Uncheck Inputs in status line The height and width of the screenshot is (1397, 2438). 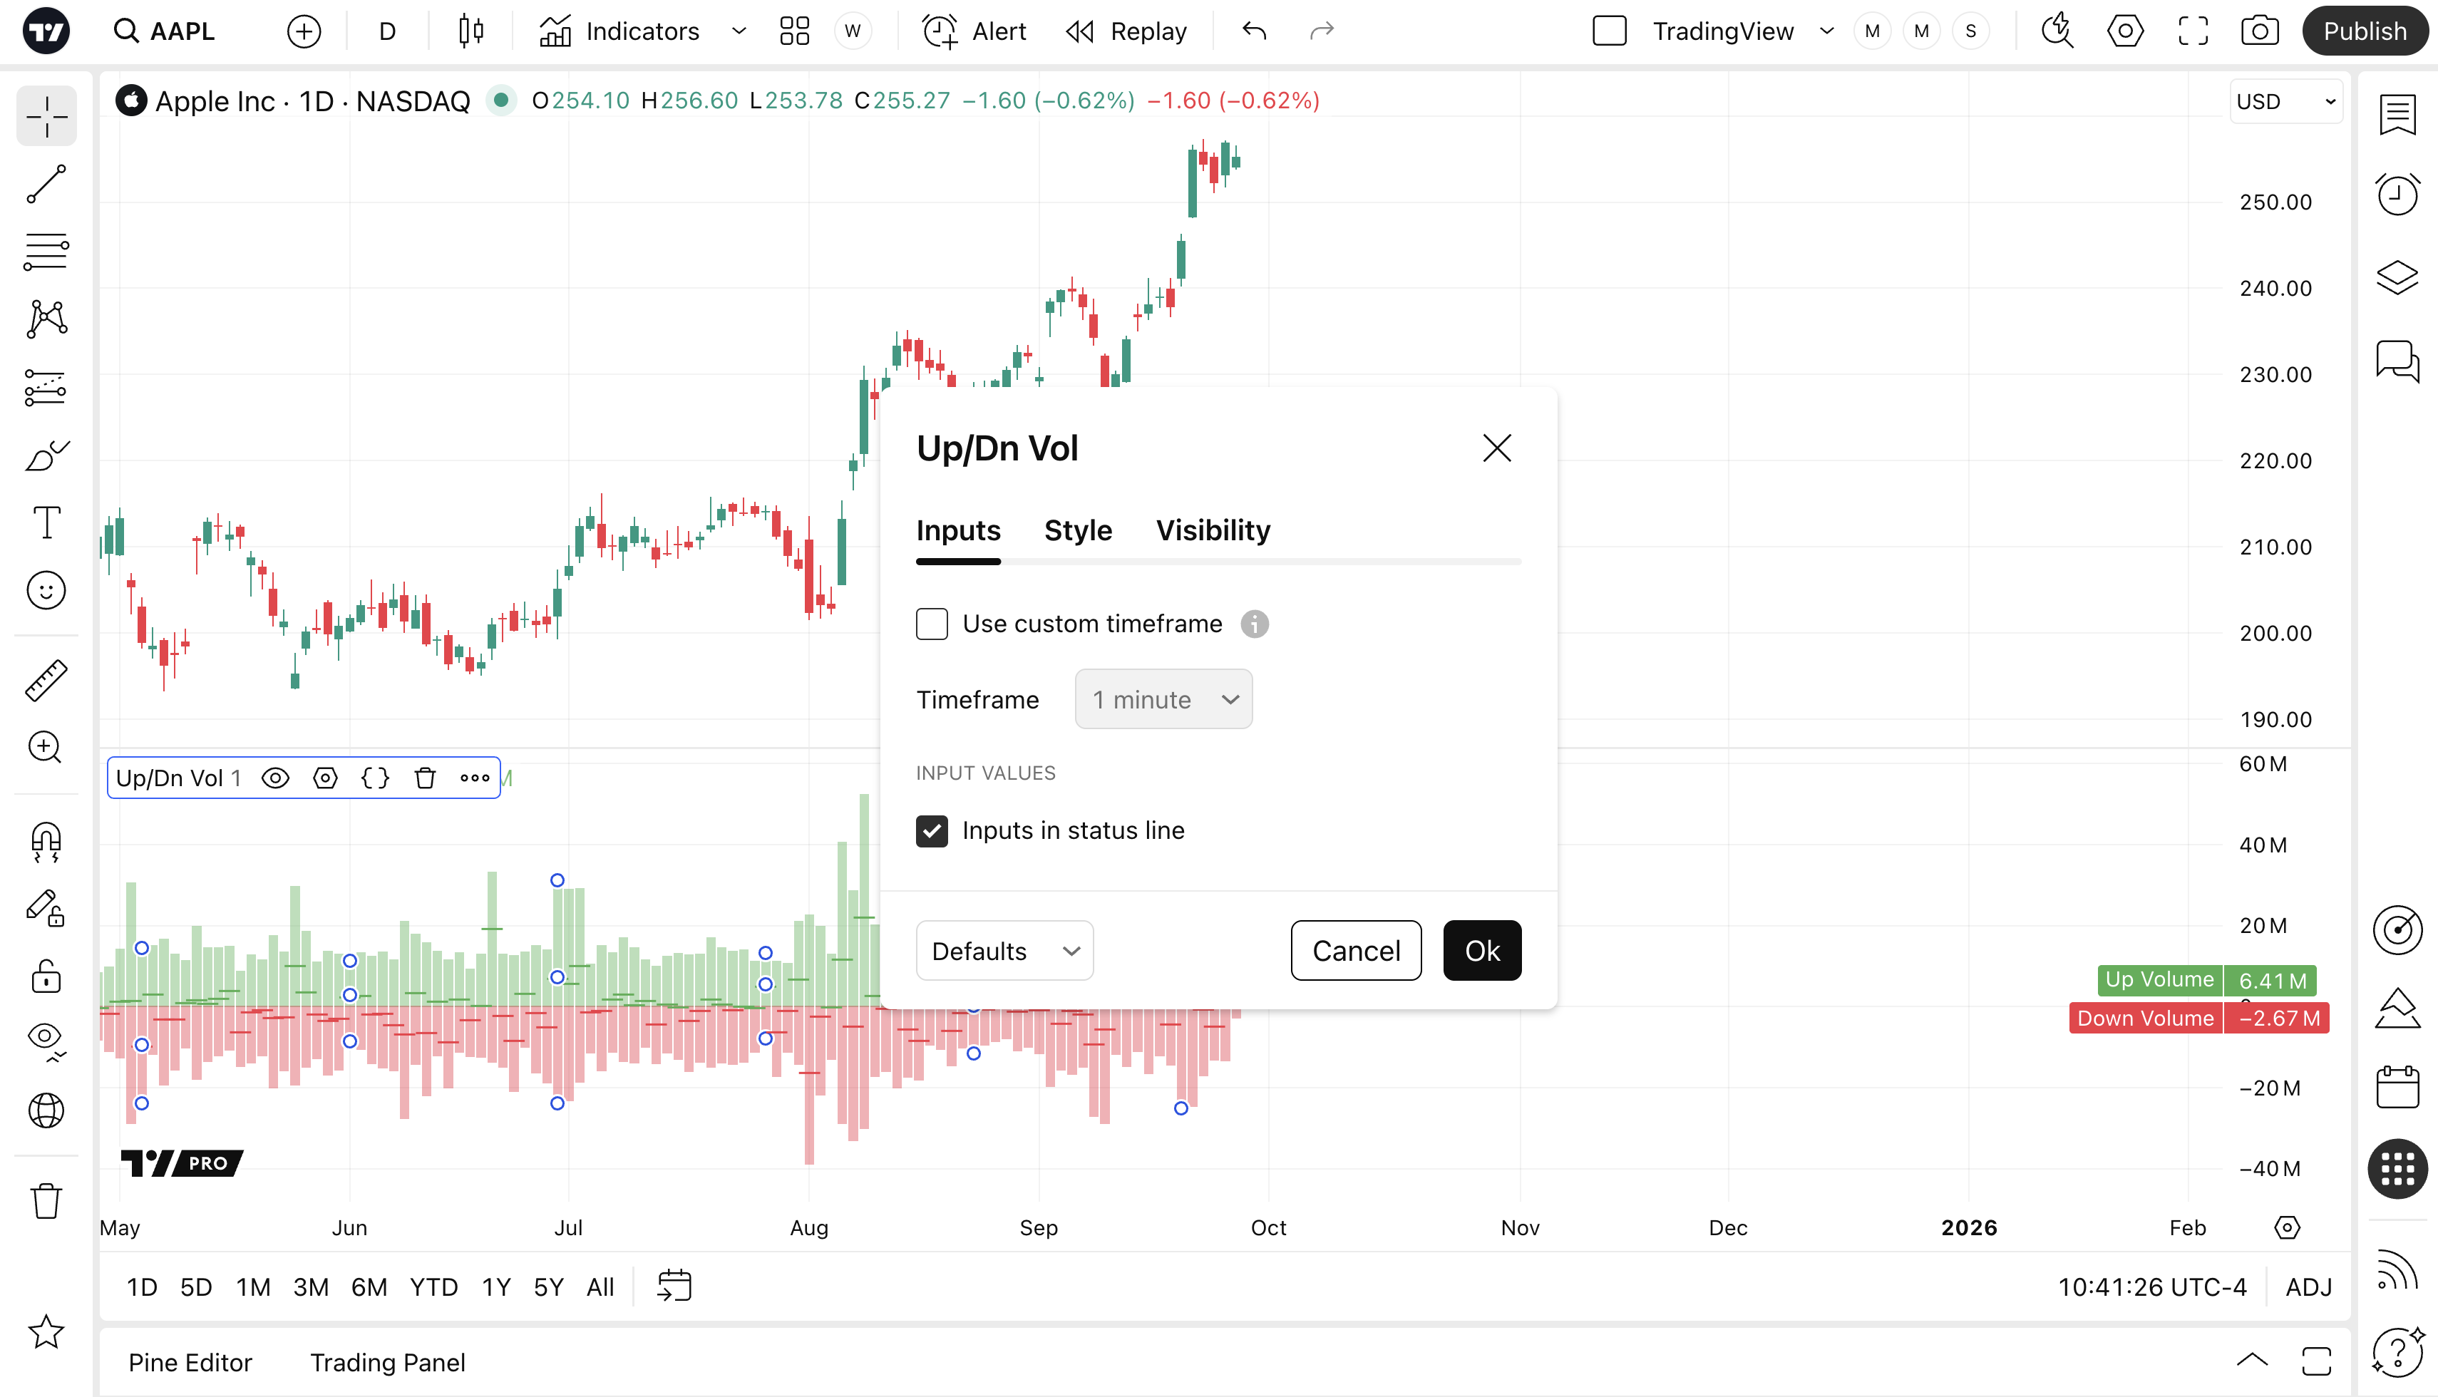tap(932, 831)
